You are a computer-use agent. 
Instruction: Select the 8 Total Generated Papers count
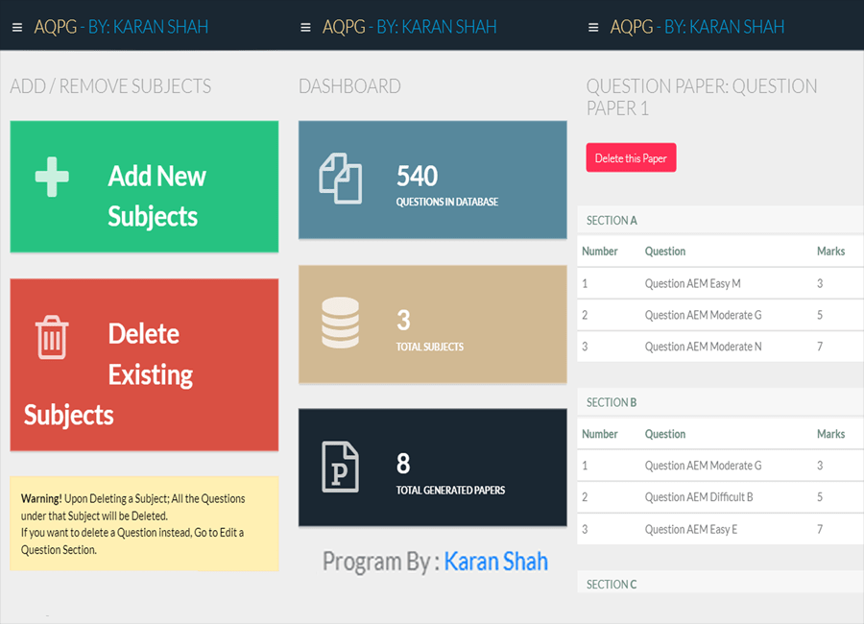[403, 464]
